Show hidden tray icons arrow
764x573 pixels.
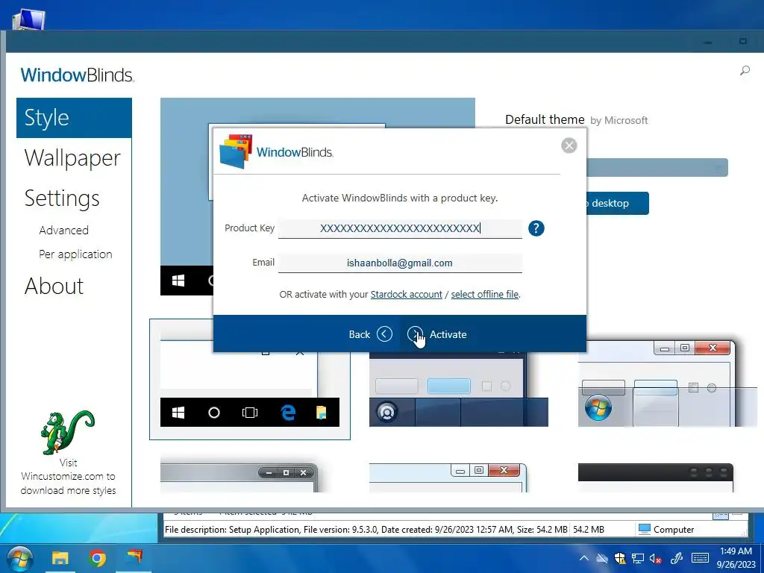pyautogui.click(x=583, y=558)
